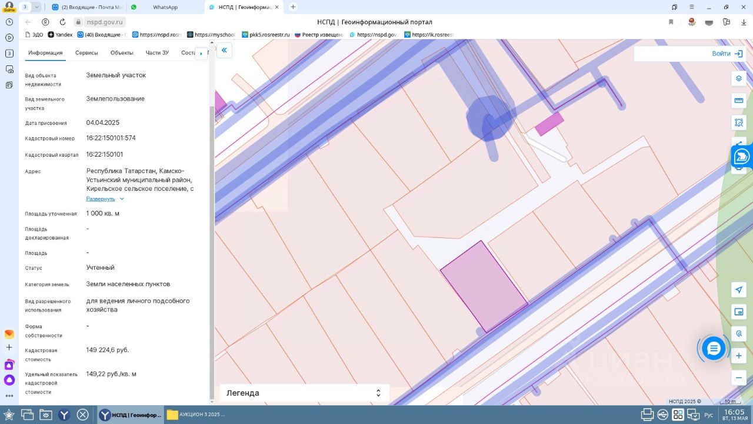
Task: Open browser main menu
Action: [691, 7]
